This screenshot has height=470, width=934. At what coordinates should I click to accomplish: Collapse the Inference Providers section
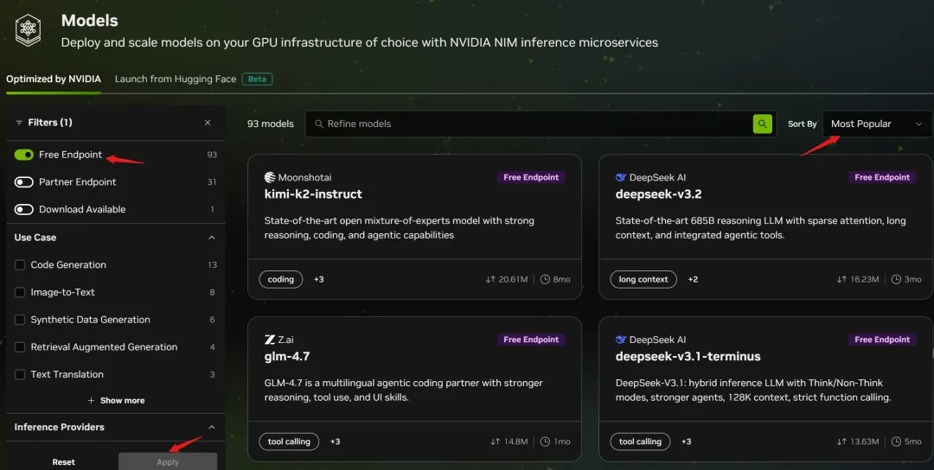pyautogui.click(x=212, y=427)
